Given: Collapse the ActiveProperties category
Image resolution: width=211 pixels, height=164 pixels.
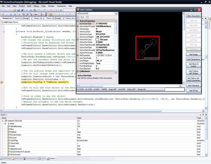Looking at the screenshot, I should (x=78, y=21).
